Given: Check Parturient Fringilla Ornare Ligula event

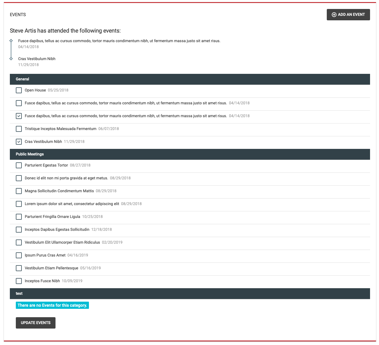Looking at the screenshot, I should pyautogui.click(x=19, y=217).
